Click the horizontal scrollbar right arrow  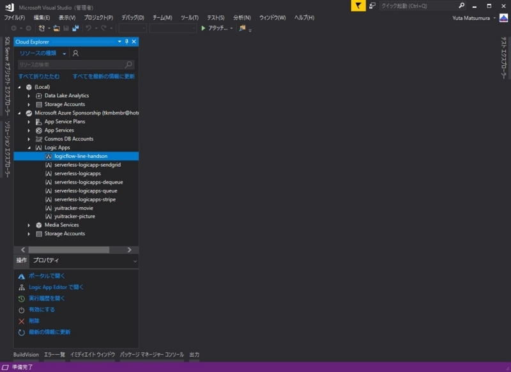(130, 250)
